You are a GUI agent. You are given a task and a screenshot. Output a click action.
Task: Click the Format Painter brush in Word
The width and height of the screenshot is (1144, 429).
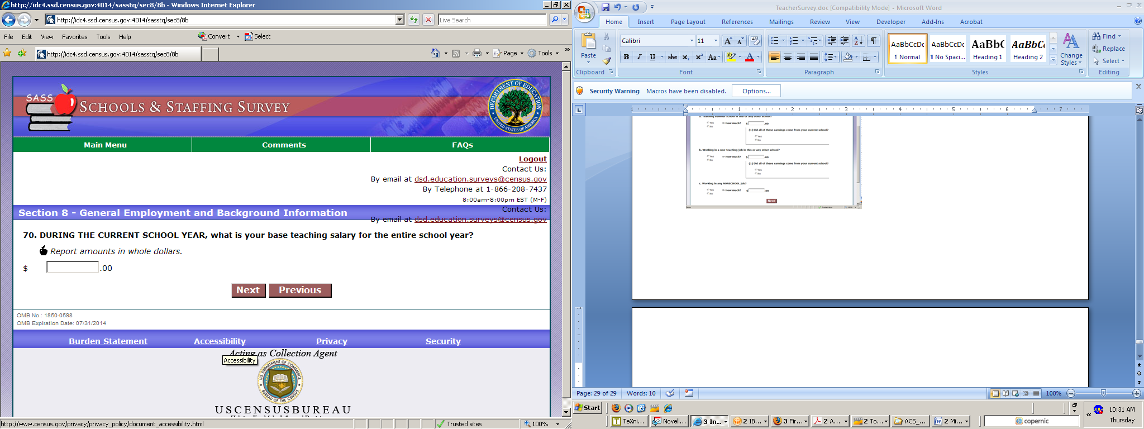point(607,61)
